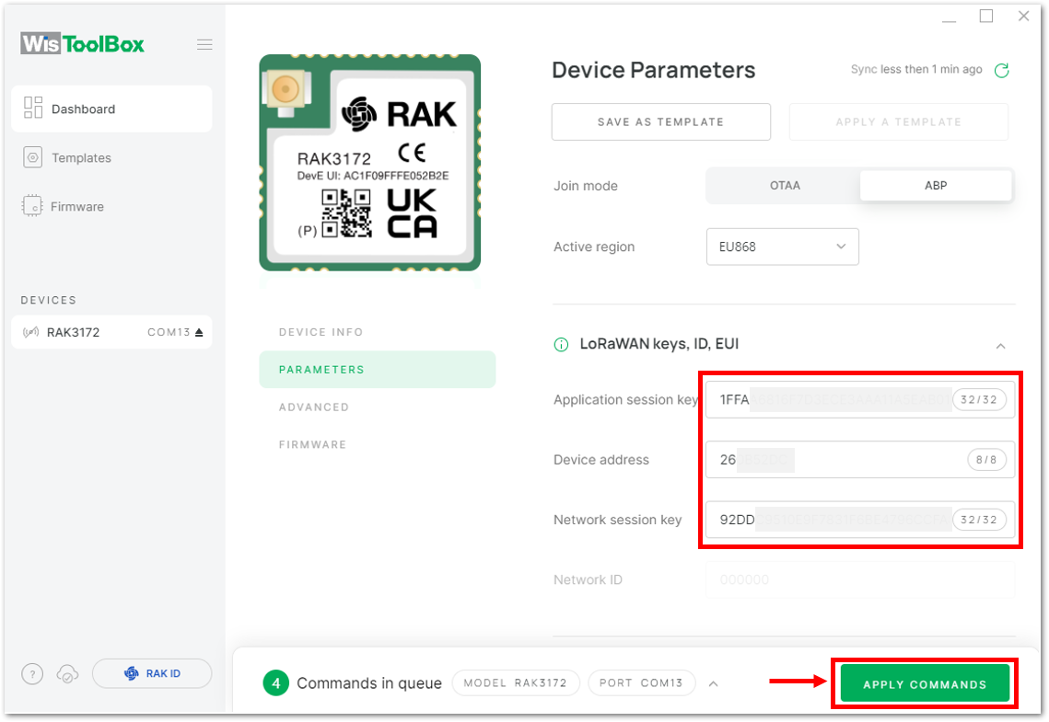Viewport: 1049px width, 722px height.
Task: Click the Network ID label
Action: tap(589, 579)
